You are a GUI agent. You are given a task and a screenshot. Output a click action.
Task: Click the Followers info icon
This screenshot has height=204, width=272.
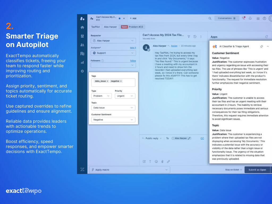pos(103,61)
